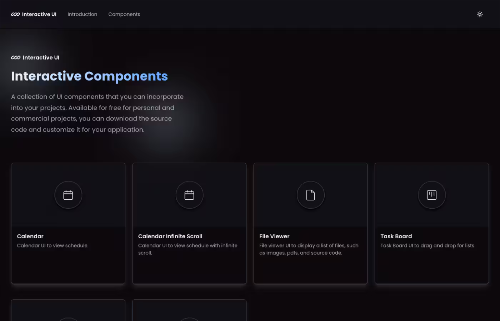Open the Introduction navigation item
The width and height of the screenshot is (500, 321).
pyautogui.click(x=82, y=14)
